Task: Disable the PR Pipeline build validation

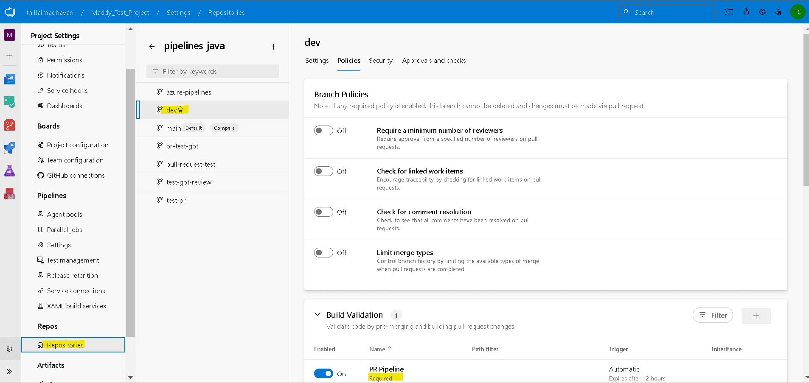Action: pos(323,373)
